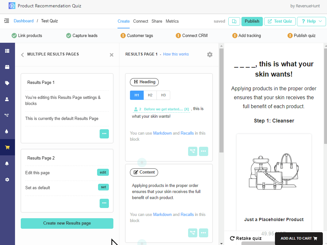Image resolution: width=327 pixels, height=245 pixels.
Task: Close the Multiple Results Pages panel
Action: pos(111,55)
